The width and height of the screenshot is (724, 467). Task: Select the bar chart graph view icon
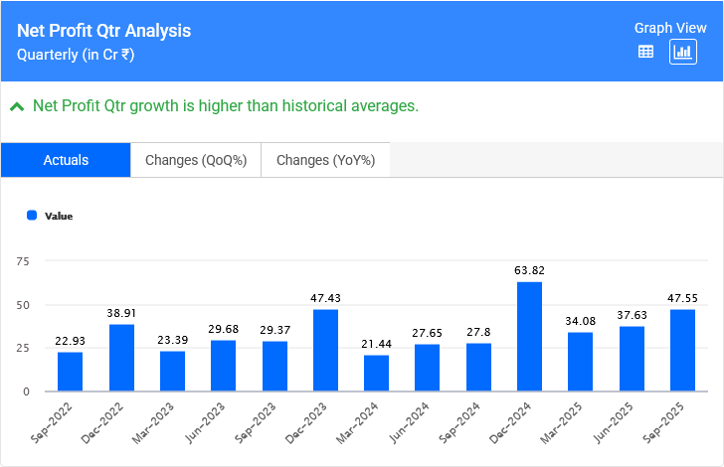point(682,53)
